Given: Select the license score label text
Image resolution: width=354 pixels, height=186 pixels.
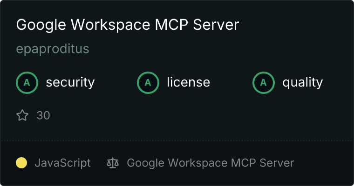Looking at the screenshot, I should point(188,83).
